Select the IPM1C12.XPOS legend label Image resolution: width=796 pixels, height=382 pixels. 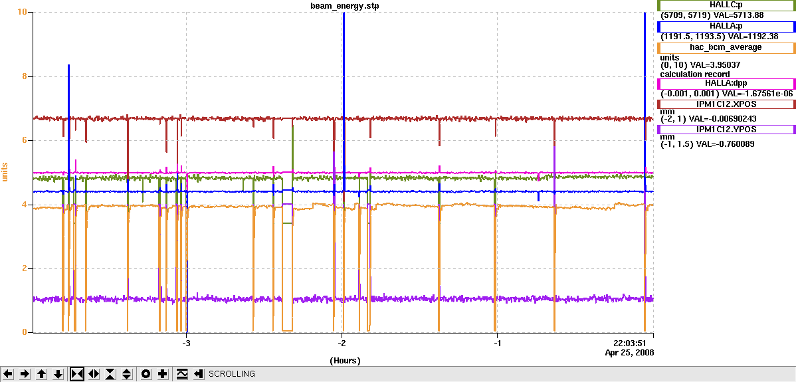[x=726, y=104]
